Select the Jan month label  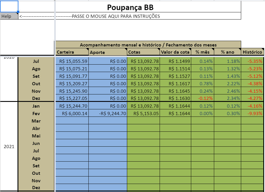(36, 106)
